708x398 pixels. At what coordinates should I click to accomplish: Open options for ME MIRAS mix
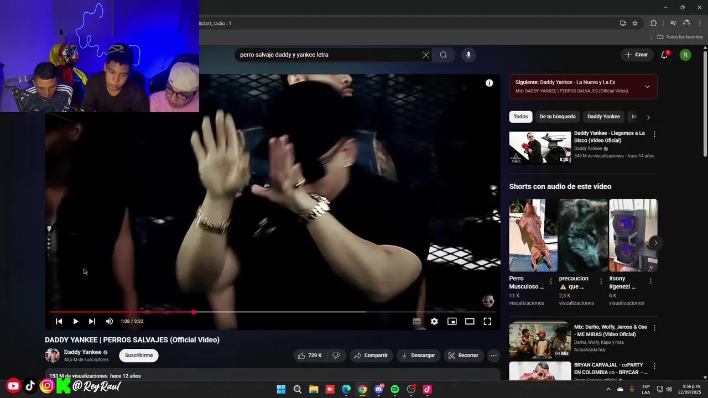pyautogui.click(x=654, y=328)
